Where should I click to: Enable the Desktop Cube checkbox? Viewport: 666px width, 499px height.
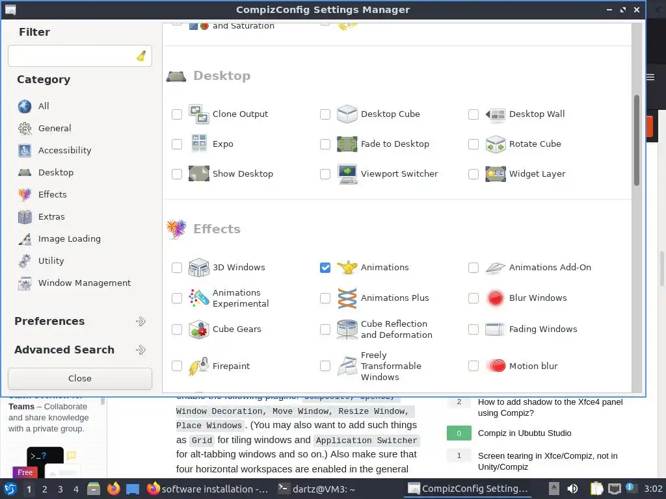pyautogui.click(x=325, y=114)
